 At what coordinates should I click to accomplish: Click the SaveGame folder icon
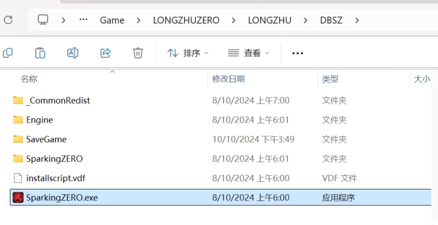pos(18,139)
